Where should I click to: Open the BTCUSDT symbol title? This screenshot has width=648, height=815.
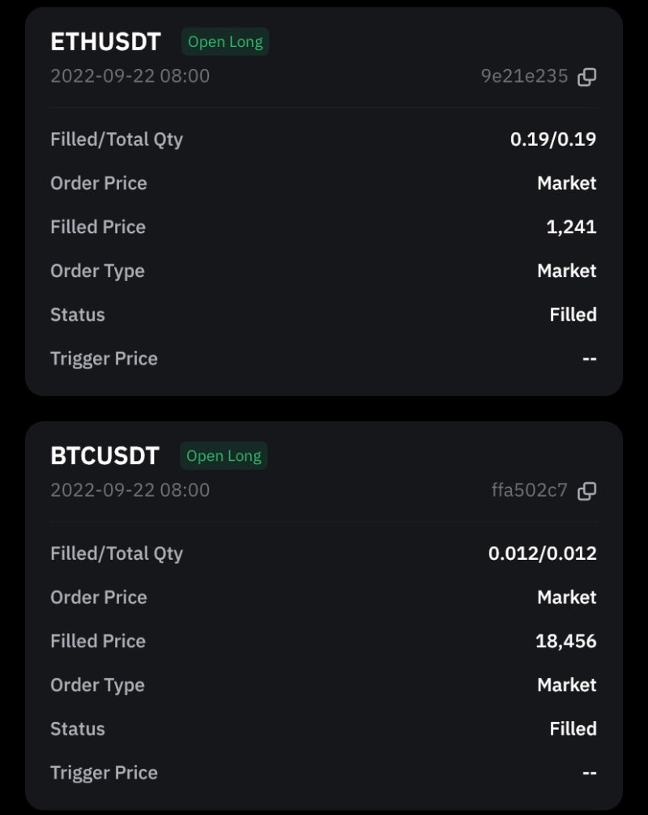tap(104, 456)
